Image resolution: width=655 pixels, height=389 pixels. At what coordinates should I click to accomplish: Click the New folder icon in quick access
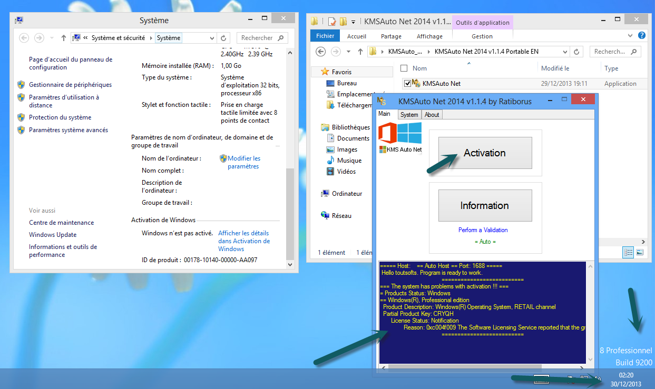coord(343,22)
